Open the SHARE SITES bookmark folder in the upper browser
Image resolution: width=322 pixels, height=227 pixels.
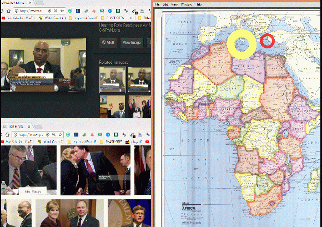113,18
